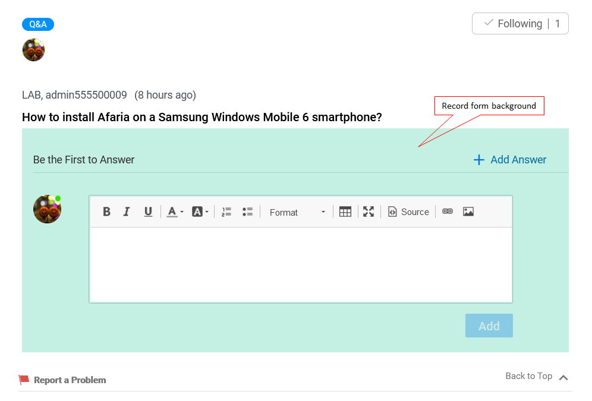
Task: Insert a bulleted list
Action: point(247,212)
